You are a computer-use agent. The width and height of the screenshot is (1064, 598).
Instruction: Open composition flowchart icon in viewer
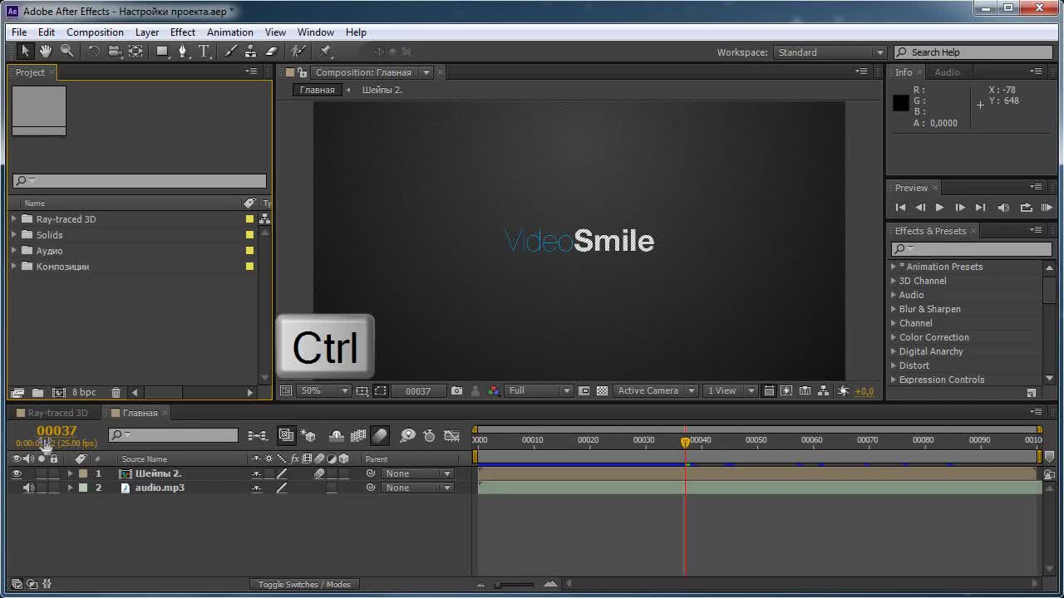point(823,390)
